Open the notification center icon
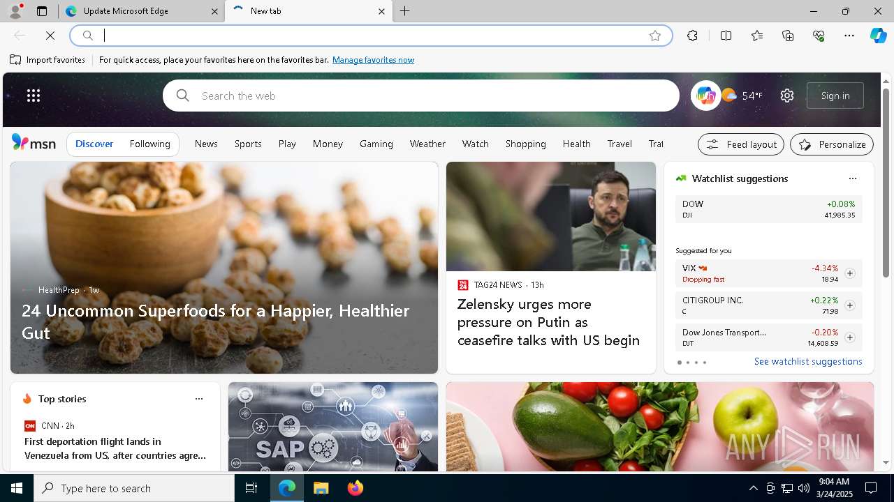Screen dimensions: 894x502 tap(871, 488)
